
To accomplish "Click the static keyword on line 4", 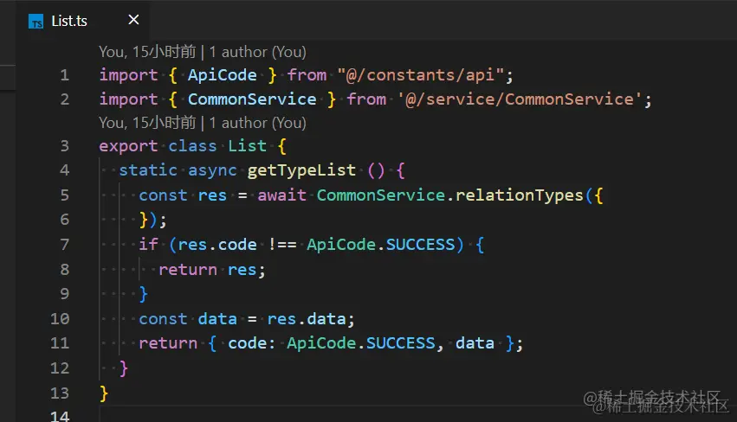I will click(x=148, y=170).
